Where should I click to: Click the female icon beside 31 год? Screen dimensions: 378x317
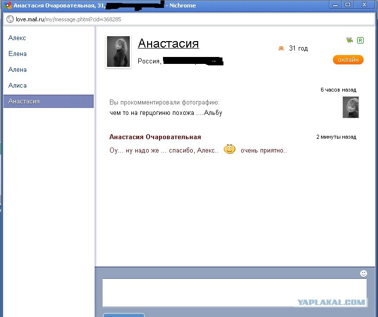[281, 49]
